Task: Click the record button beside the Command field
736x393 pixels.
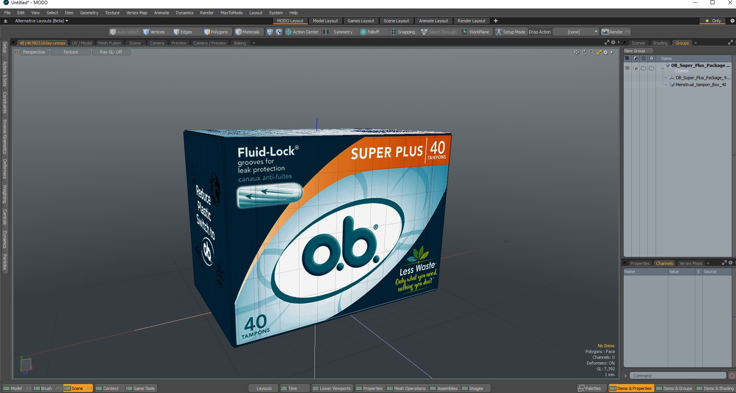Action: (x=732, y=376)
